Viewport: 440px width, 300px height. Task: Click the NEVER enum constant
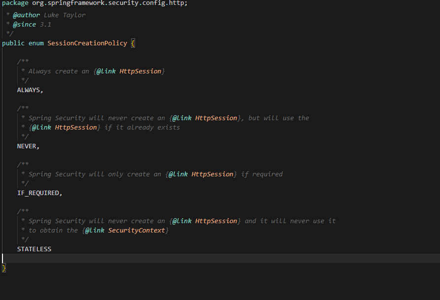(x=27, y=146)
